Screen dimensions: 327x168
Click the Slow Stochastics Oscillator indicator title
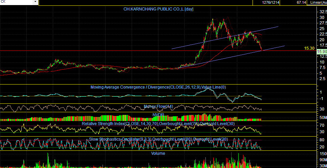coord(158,139)
